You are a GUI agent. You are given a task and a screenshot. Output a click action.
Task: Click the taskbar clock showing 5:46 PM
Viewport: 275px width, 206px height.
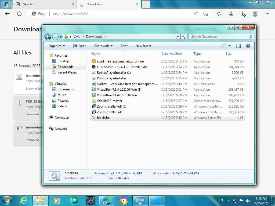tap(261, 201)
